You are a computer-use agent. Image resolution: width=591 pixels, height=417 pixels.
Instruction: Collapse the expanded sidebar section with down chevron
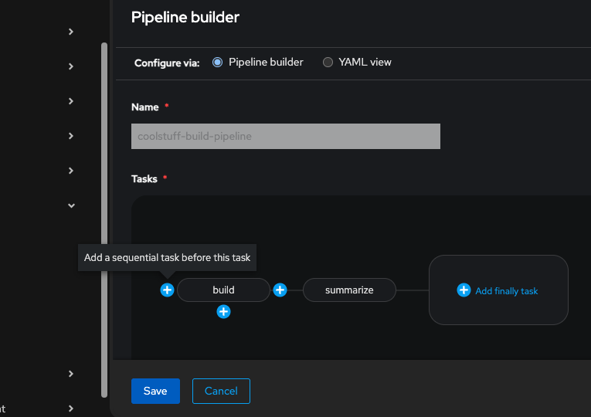[71, 205]
